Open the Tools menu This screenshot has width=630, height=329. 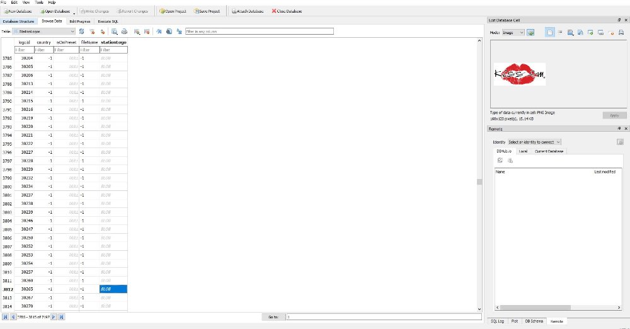click(x=39, y=3)
